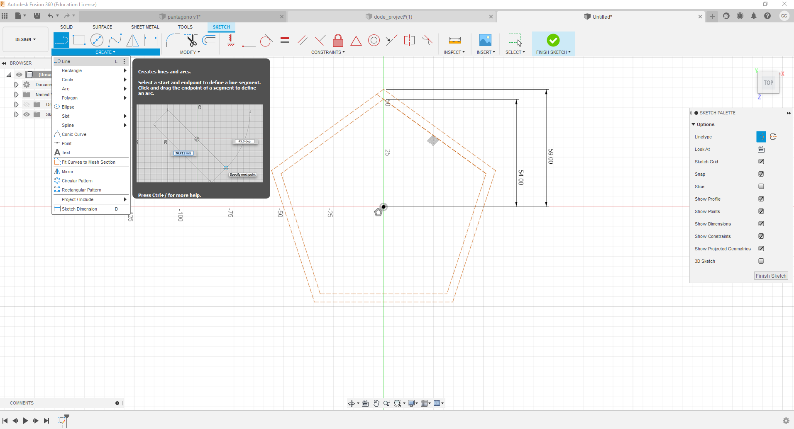Apply the Horizontal/Vertical constraint icon
This screenshot has height=429, width=794.
click(231, 40)
